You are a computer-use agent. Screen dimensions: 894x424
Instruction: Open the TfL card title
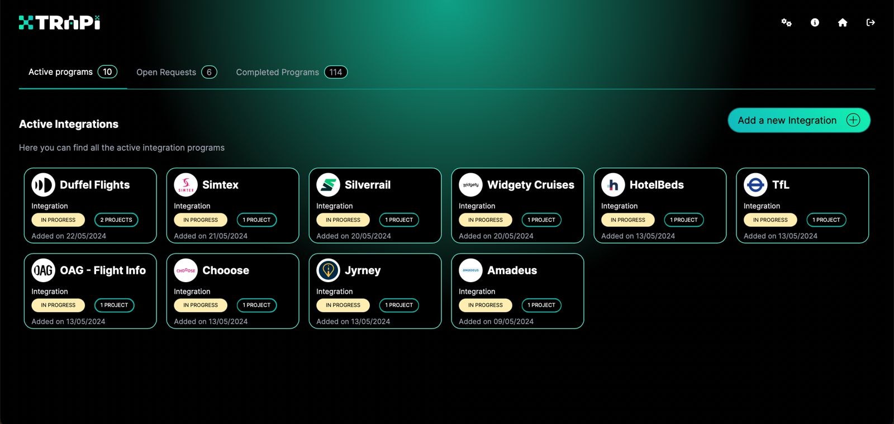coord(781,185)
